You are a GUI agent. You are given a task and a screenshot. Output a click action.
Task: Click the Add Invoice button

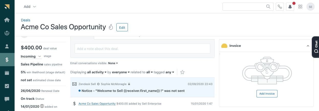coord(267,94)
